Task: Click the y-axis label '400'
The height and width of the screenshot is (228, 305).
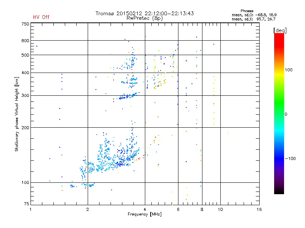Action: (x=25, y=73)
